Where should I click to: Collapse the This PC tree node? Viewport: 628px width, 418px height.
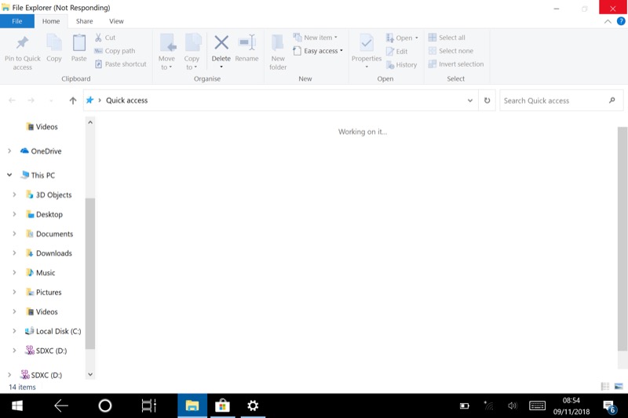9,175
